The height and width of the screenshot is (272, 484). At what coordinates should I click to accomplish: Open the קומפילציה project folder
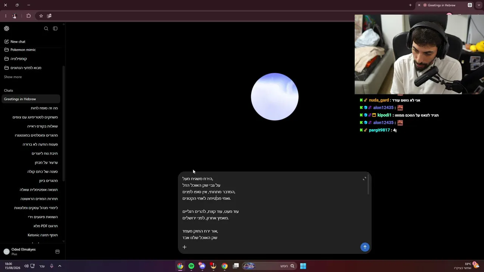click(x=30, y=59)
